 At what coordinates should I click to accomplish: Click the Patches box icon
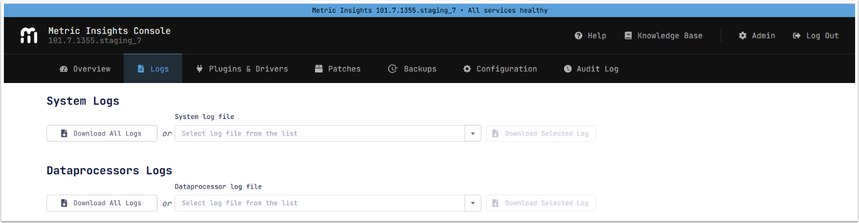pyautogui.click(x=319, y=69)
